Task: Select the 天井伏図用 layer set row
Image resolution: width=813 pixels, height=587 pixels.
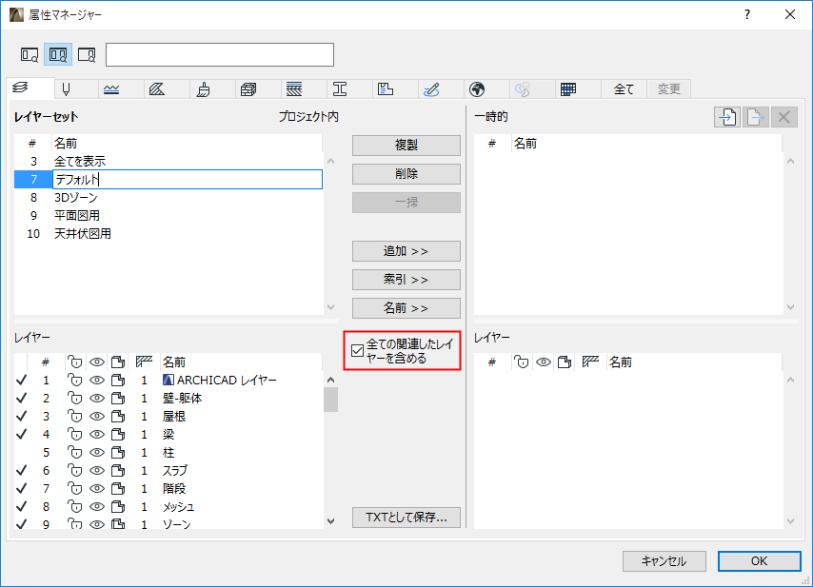Action: click(x=169, y=234)
